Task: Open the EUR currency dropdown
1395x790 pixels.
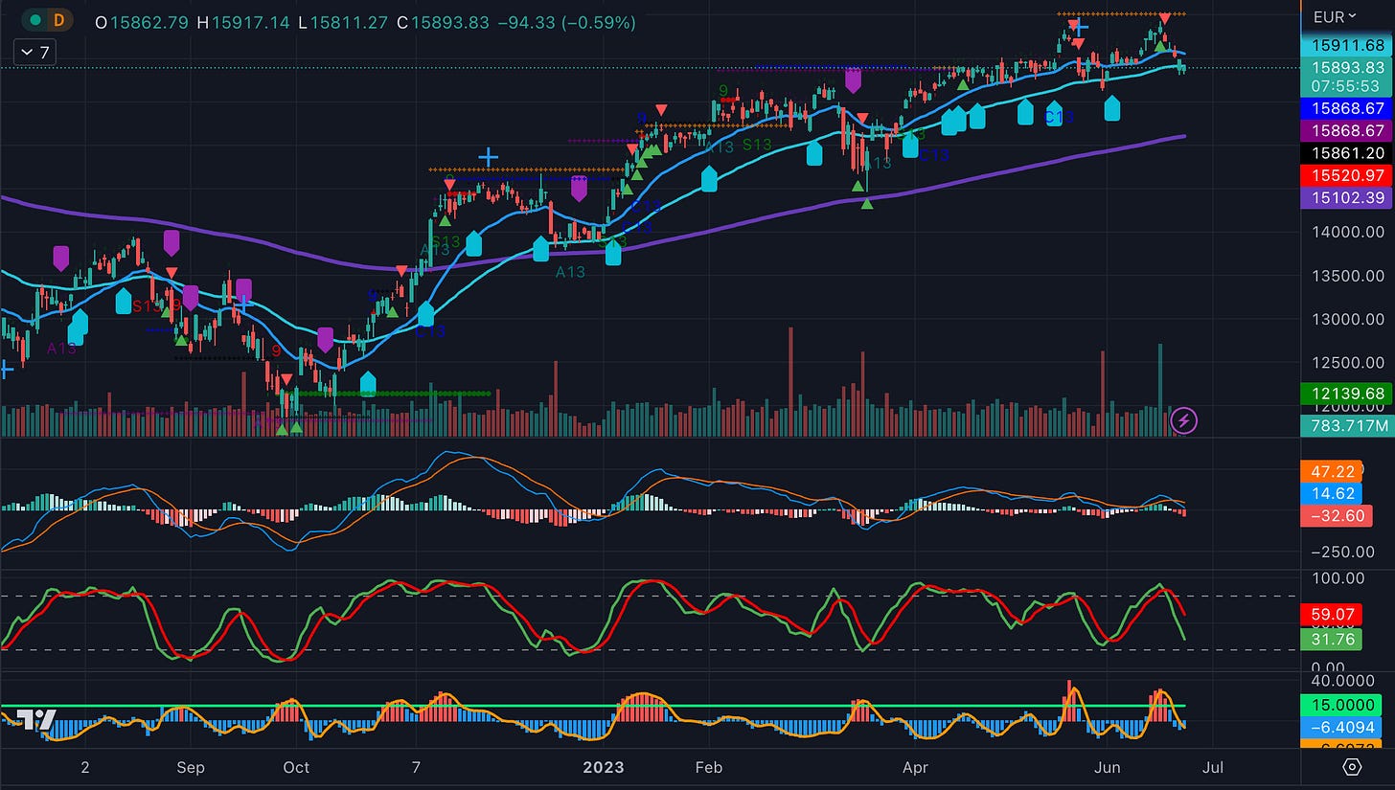Action: pyautogui.click(x=1335, y=16)
